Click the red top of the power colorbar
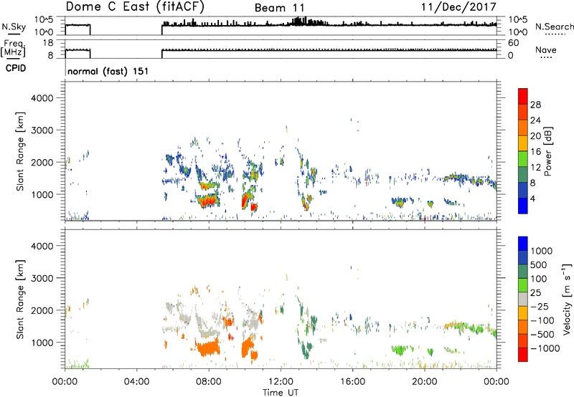Screen dimensions: 574x397 [x=523, y=97]
